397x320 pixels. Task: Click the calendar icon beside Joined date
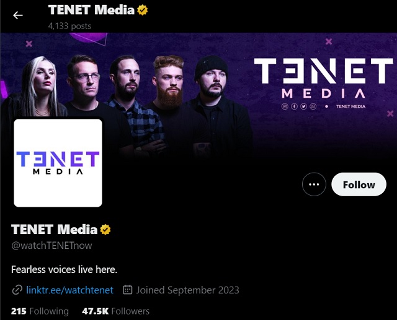coord(127,290)
